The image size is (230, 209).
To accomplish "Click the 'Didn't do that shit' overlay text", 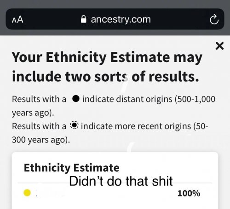I will click(x=121, y=181).
